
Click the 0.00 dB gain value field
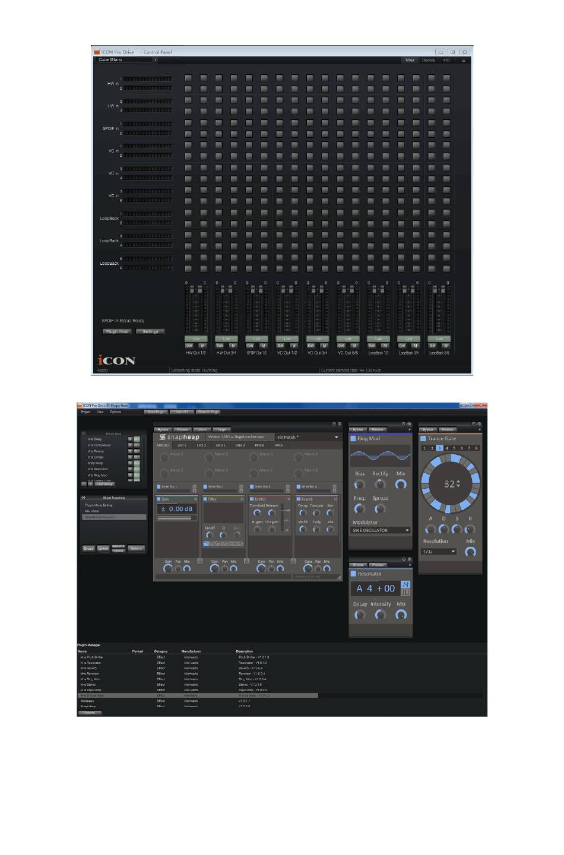click(176, 509)
